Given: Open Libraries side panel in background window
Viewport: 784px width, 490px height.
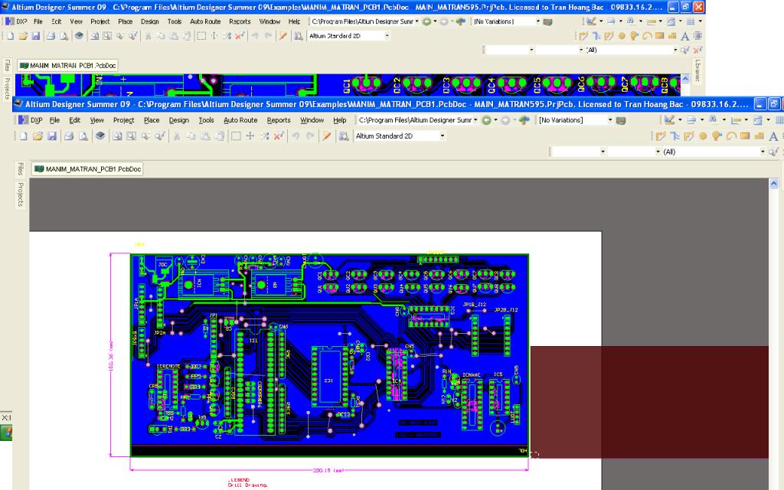Looking at the screenshot, I should tap(697, 71).
